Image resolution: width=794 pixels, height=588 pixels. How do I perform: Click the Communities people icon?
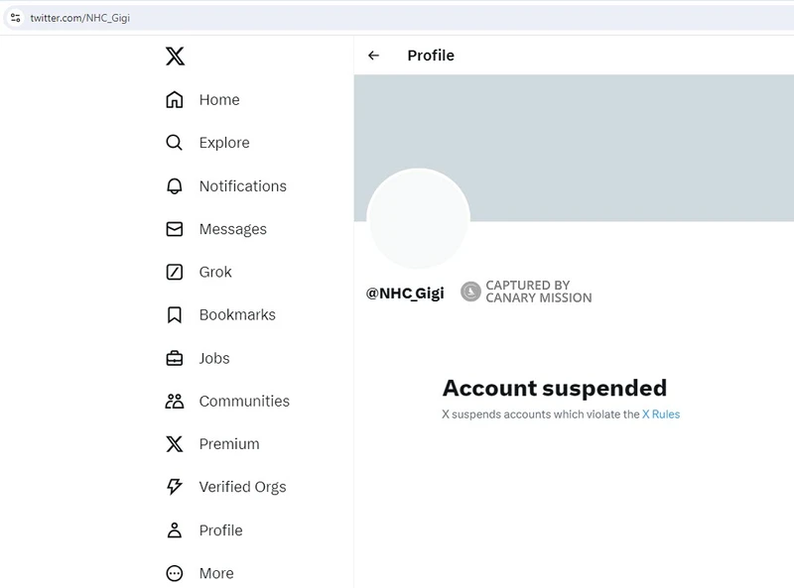coord(175,402)
